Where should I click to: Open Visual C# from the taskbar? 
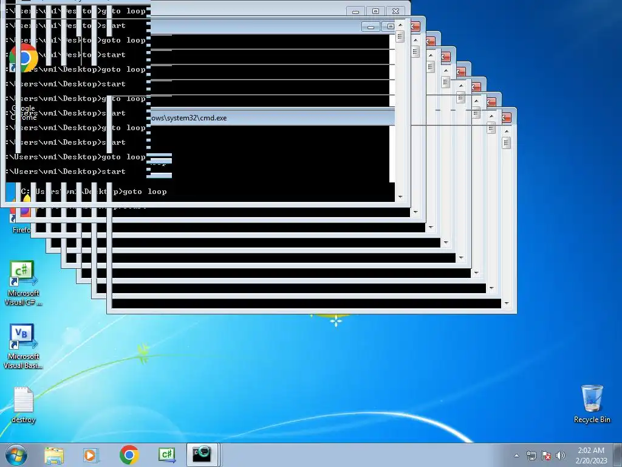(x=166, y=455)
